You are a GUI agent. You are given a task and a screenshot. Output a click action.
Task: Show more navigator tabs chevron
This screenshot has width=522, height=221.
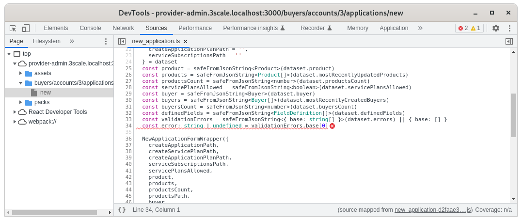pyautogui.click(x=72, y=41)
